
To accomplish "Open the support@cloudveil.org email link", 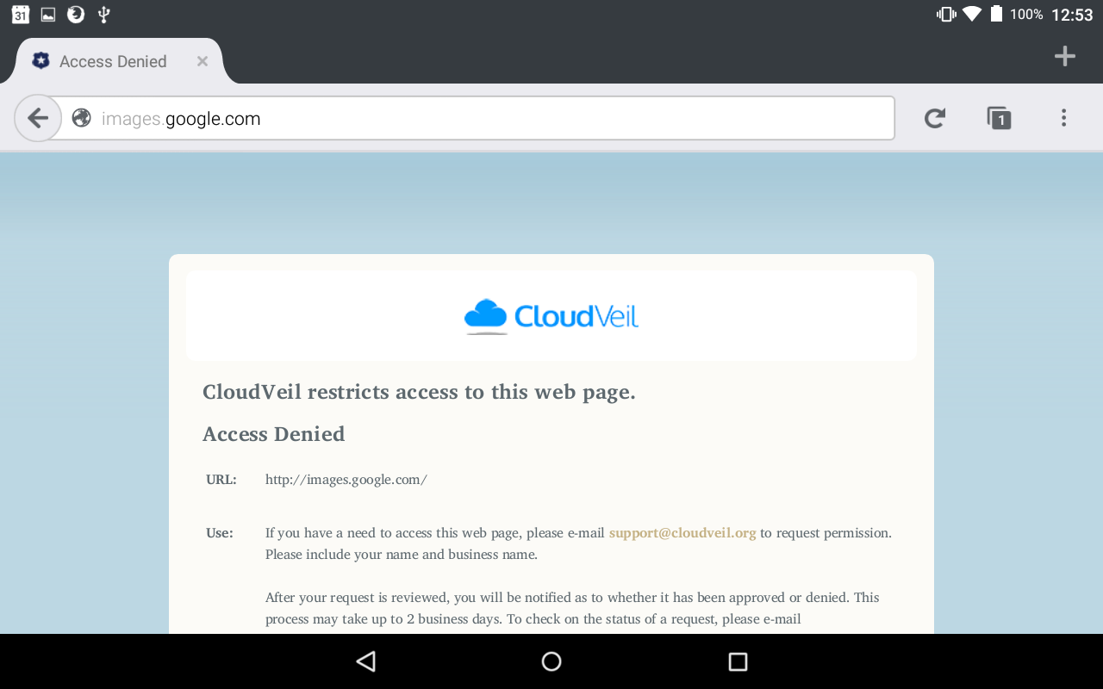I will pos(682,533).
